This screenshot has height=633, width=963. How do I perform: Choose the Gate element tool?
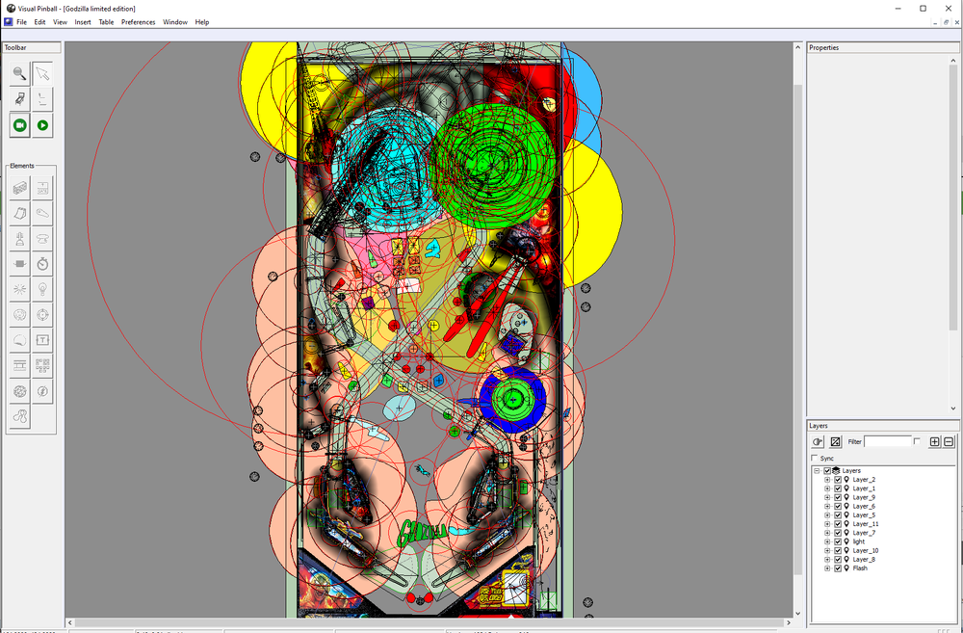pyautogui.click(x=42, y=188)
